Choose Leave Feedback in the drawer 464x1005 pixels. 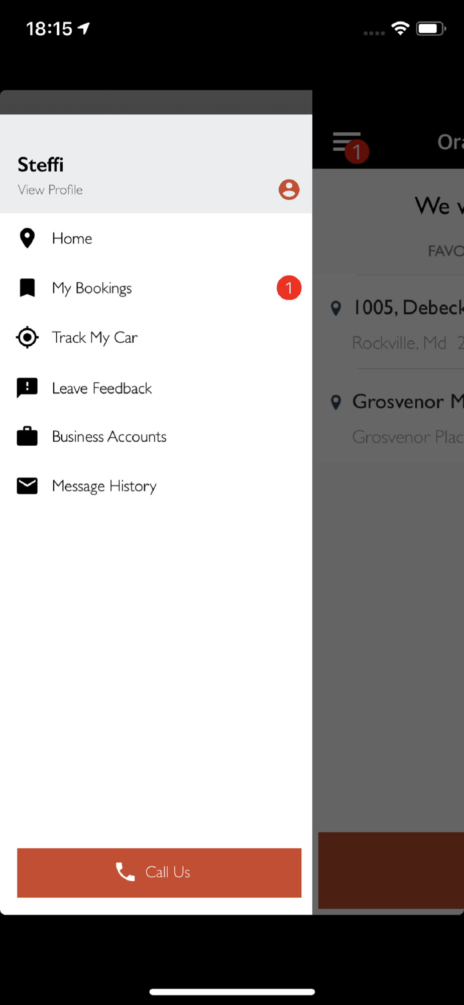coord(101,388)
